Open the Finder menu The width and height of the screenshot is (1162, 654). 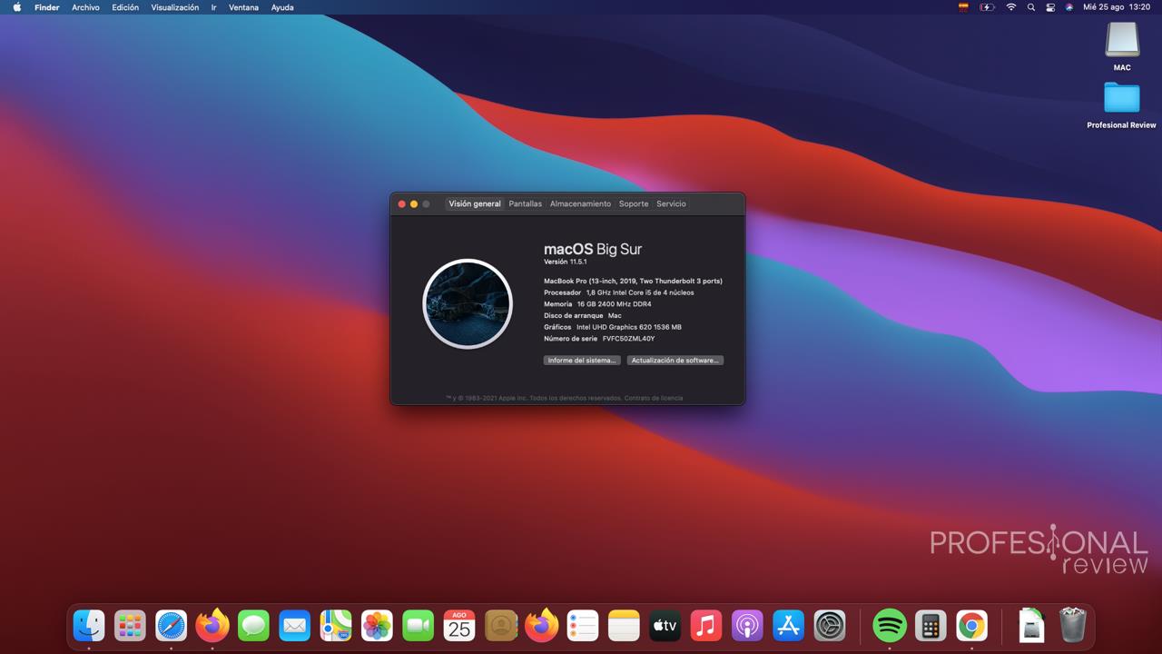47,7
